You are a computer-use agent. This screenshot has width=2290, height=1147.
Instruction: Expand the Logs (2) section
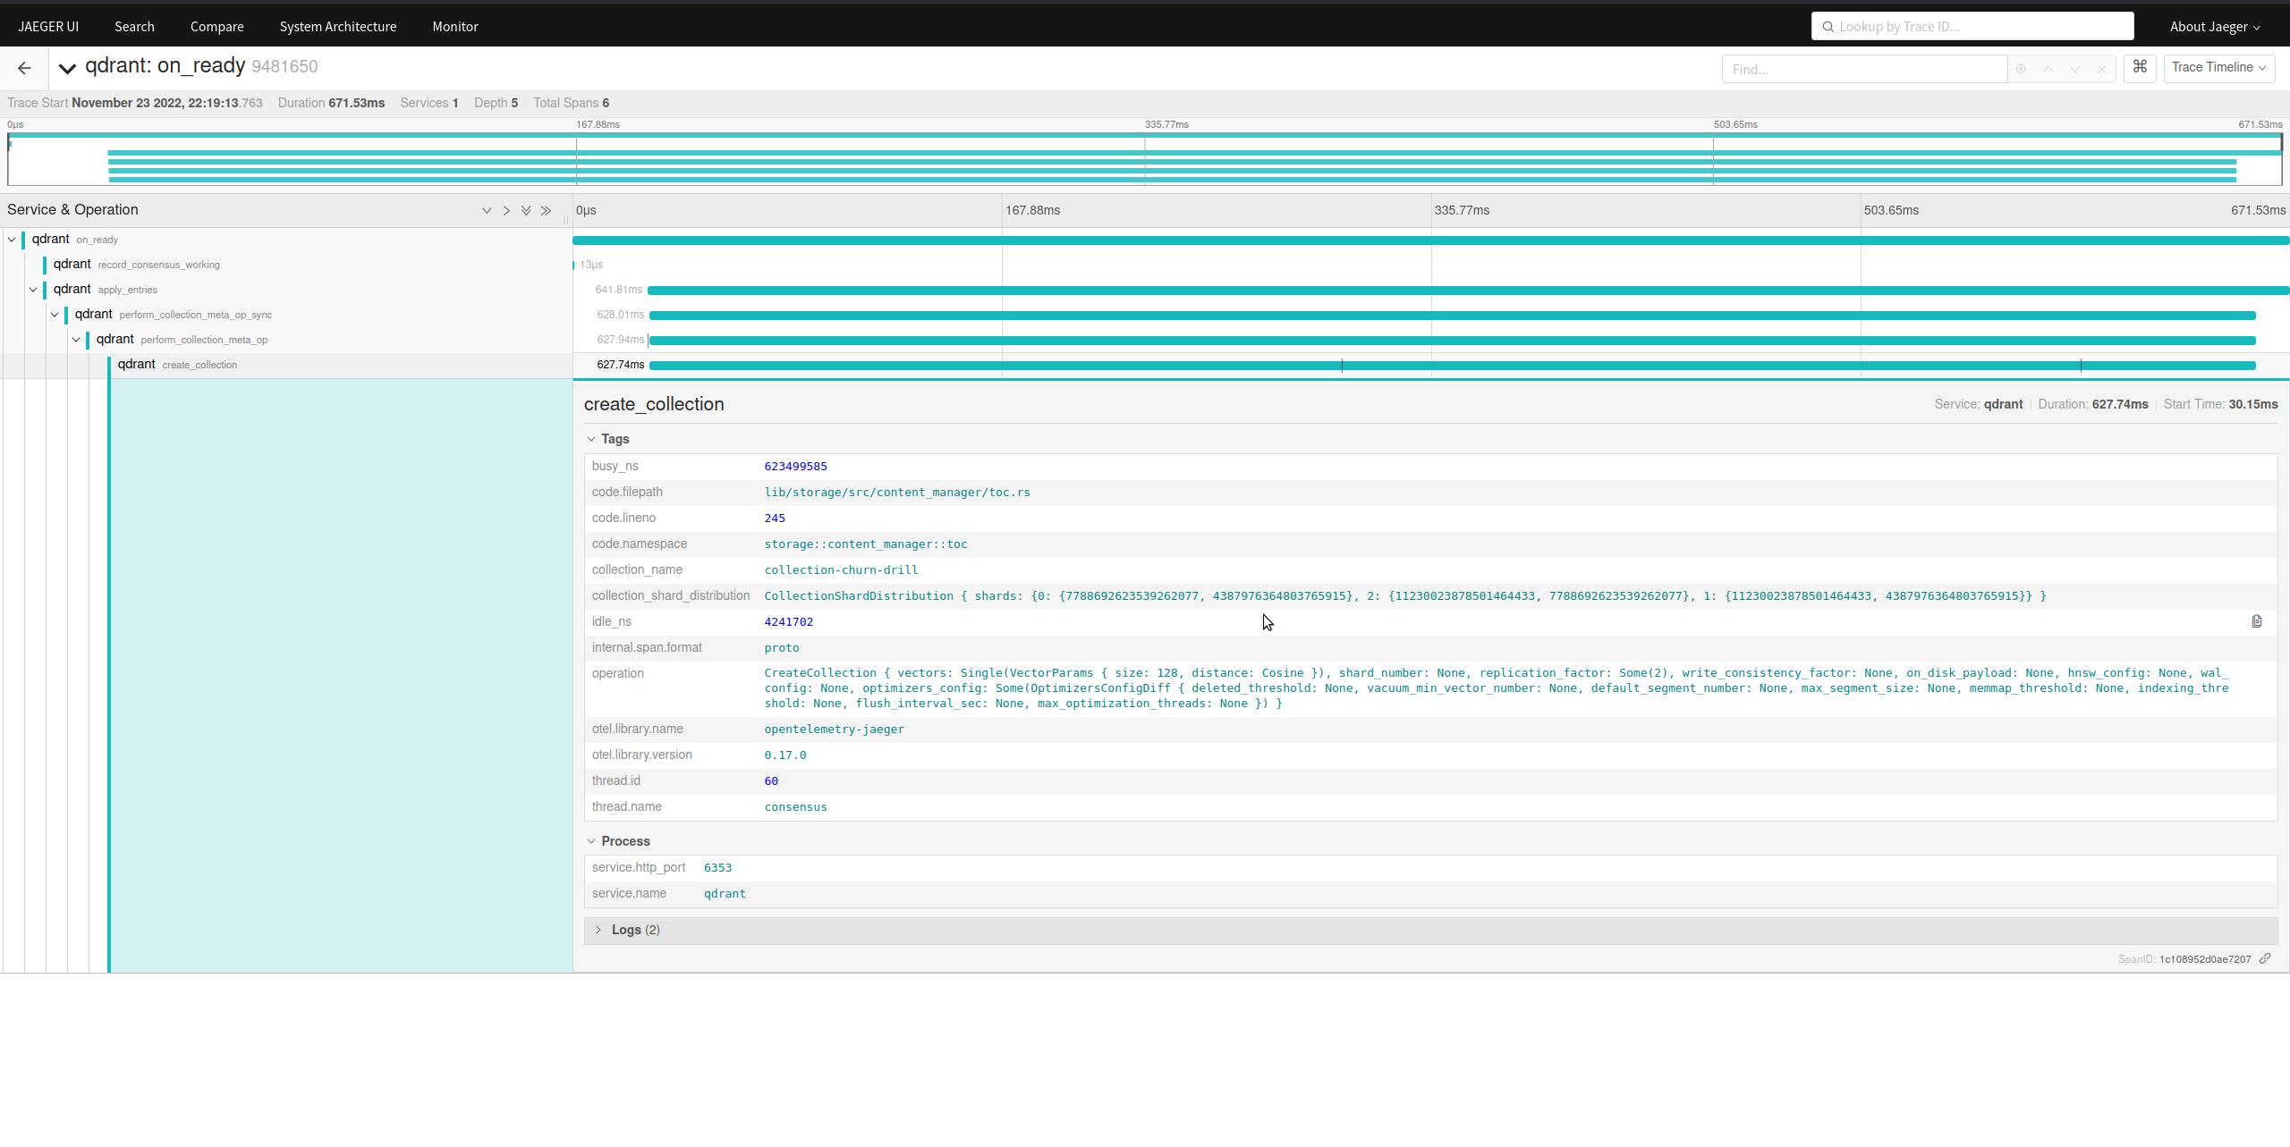(x=635, y=930)
